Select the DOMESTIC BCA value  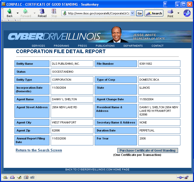point(149,80)
